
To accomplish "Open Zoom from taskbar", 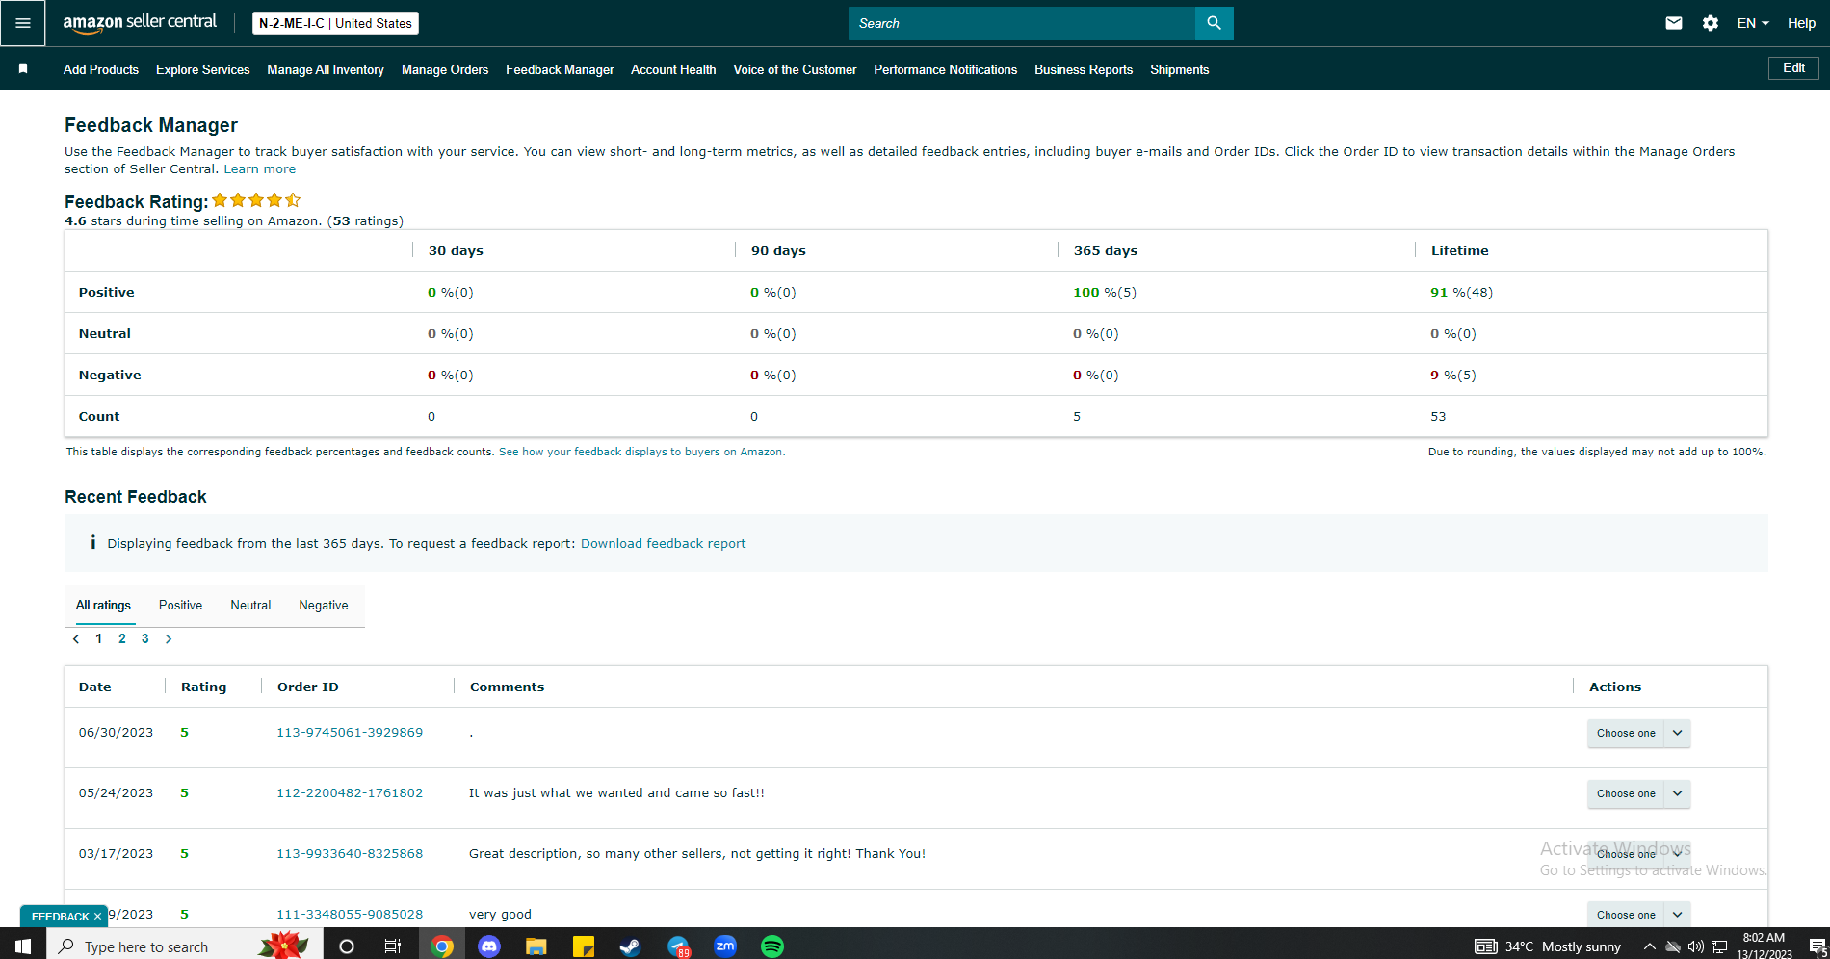I will coord(725,946).
